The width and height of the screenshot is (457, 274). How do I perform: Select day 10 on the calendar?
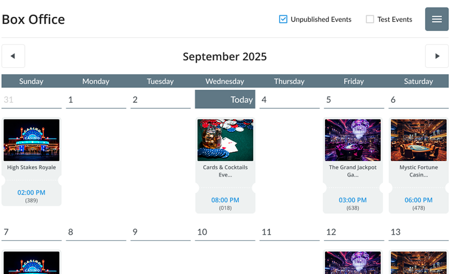click(x=203, y=232)
